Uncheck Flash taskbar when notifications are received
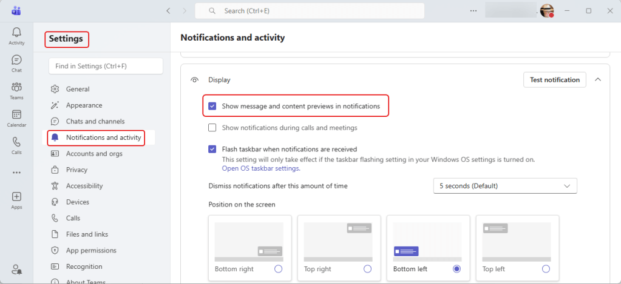621x284 pixels. pos(212,149)
